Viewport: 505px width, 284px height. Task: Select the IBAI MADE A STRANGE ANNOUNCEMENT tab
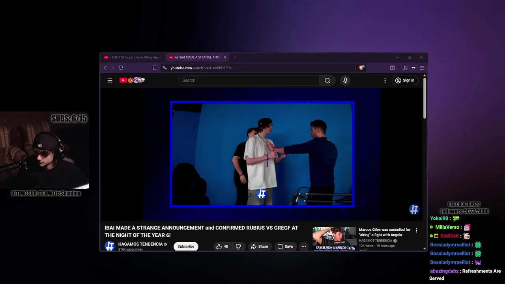click(197, 57)
